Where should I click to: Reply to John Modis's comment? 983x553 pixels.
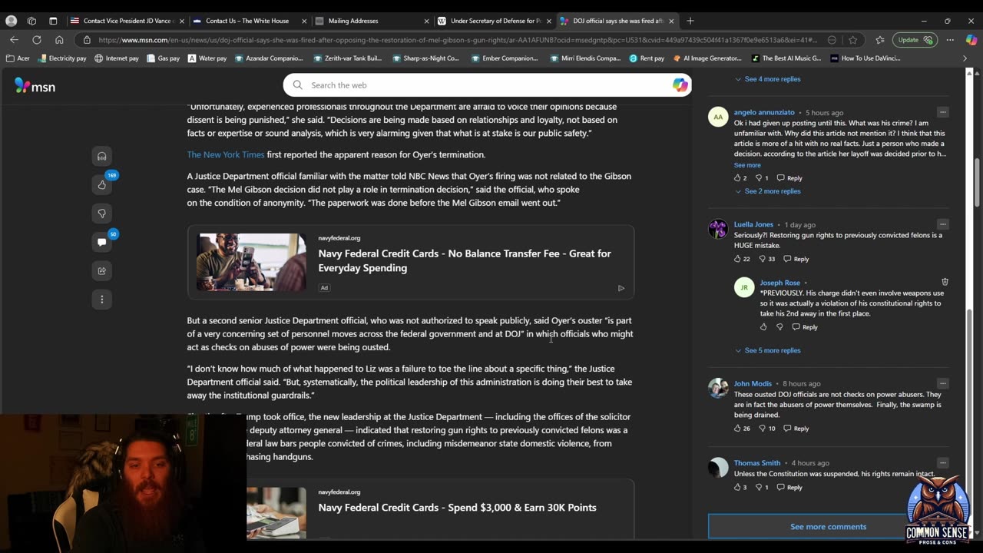(x=796, y=429)
